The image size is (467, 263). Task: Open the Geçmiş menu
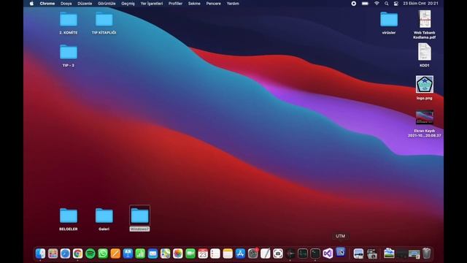click(128, 4)
